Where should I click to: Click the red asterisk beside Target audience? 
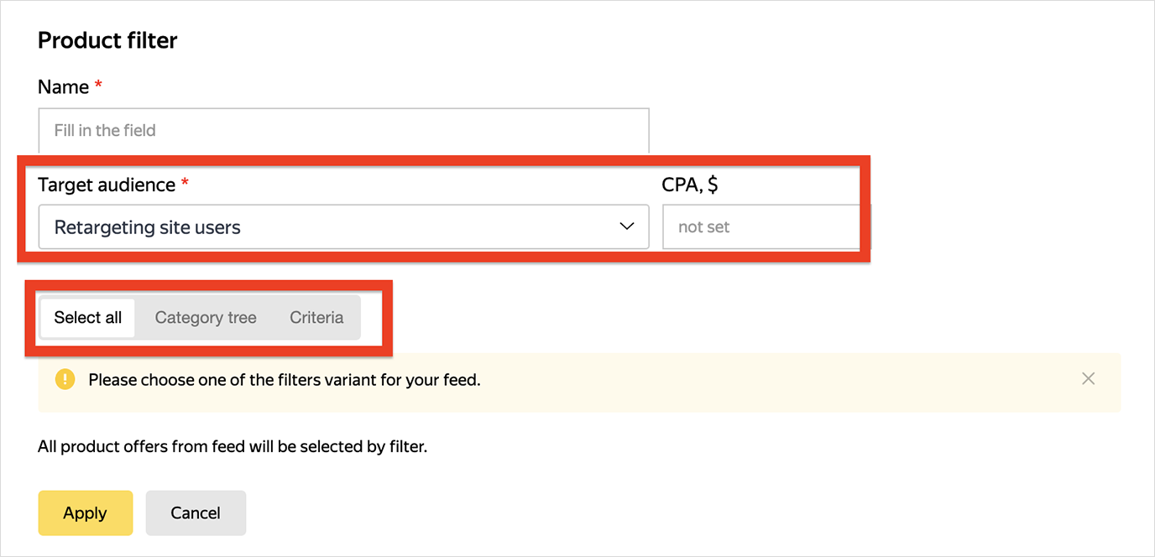pyautogui.click(x=185, y=182)
